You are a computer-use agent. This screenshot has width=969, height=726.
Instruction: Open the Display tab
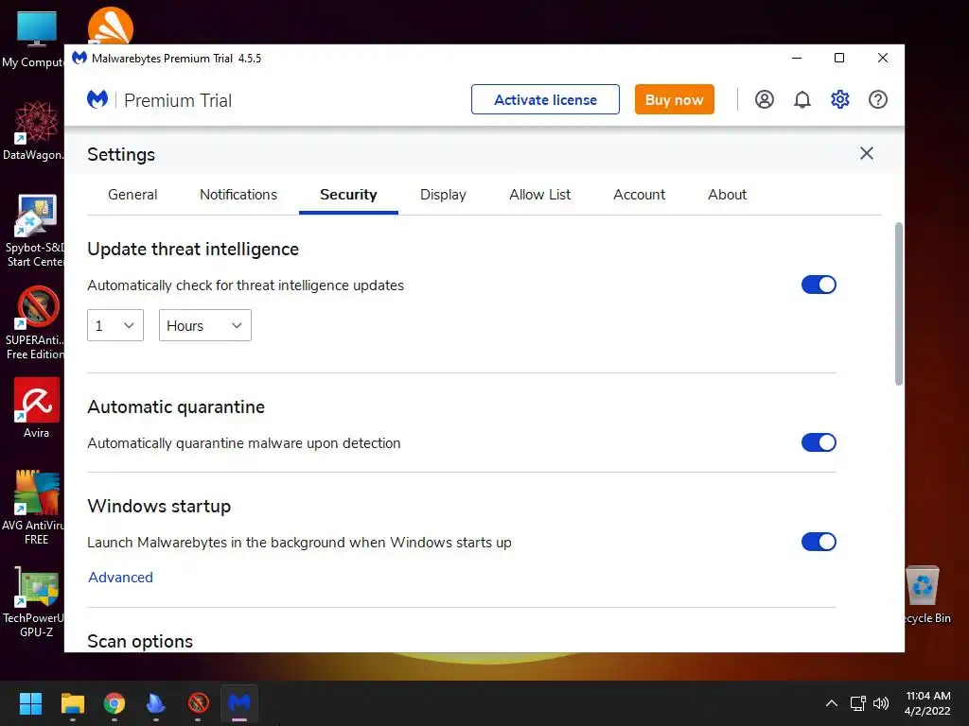[x=443, y=195]
